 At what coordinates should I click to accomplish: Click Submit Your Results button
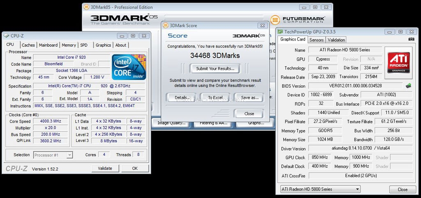coord(215,68)
